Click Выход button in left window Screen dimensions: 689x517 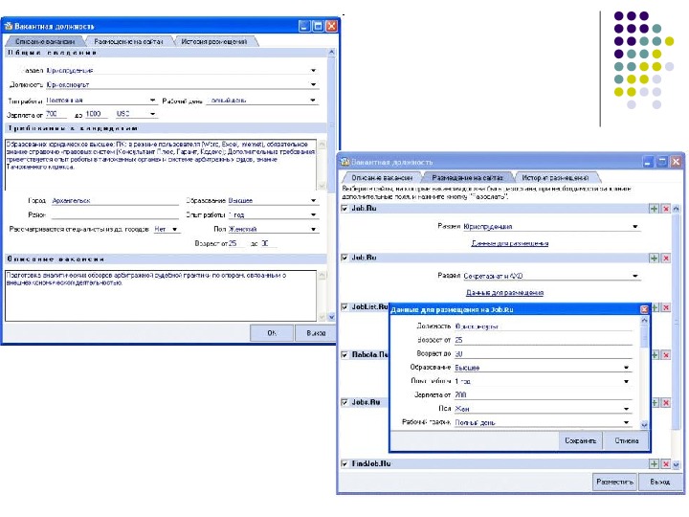tap(316, 333)
